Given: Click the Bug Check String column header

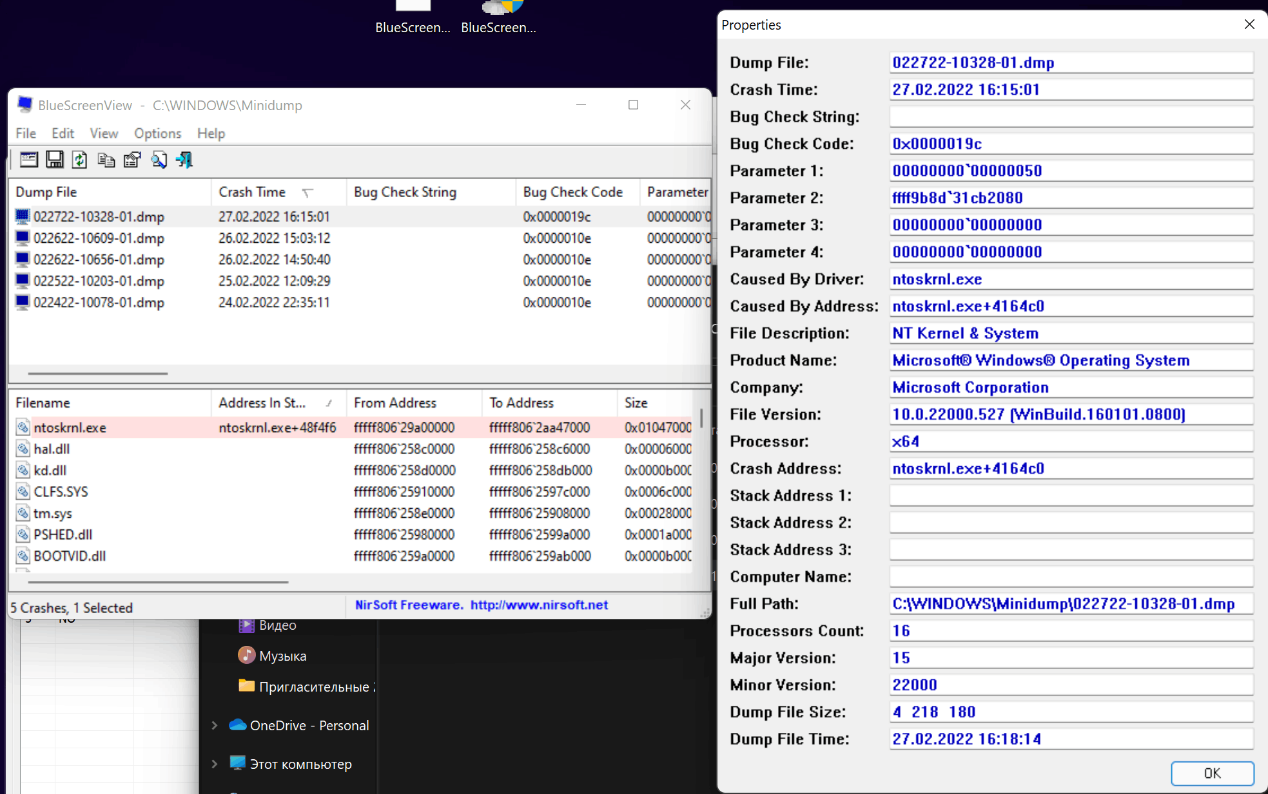Looking at the screenshot, I should click(431, 192).
